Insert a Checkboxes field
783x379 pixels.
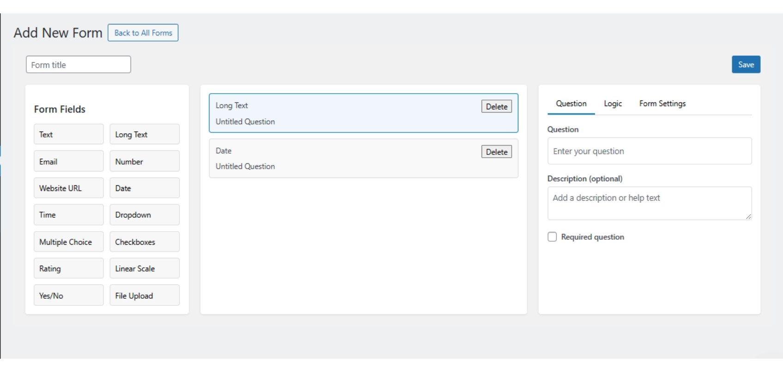pos(144,242)
